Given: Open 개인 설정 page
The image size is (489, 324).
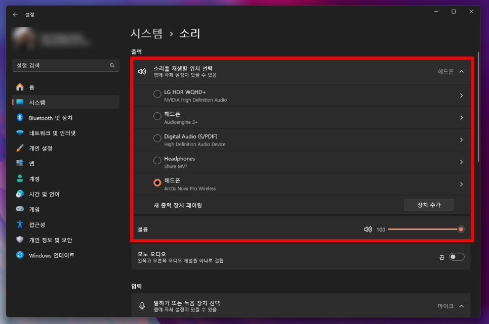Looking at the screenshot, I should [65, 148].
